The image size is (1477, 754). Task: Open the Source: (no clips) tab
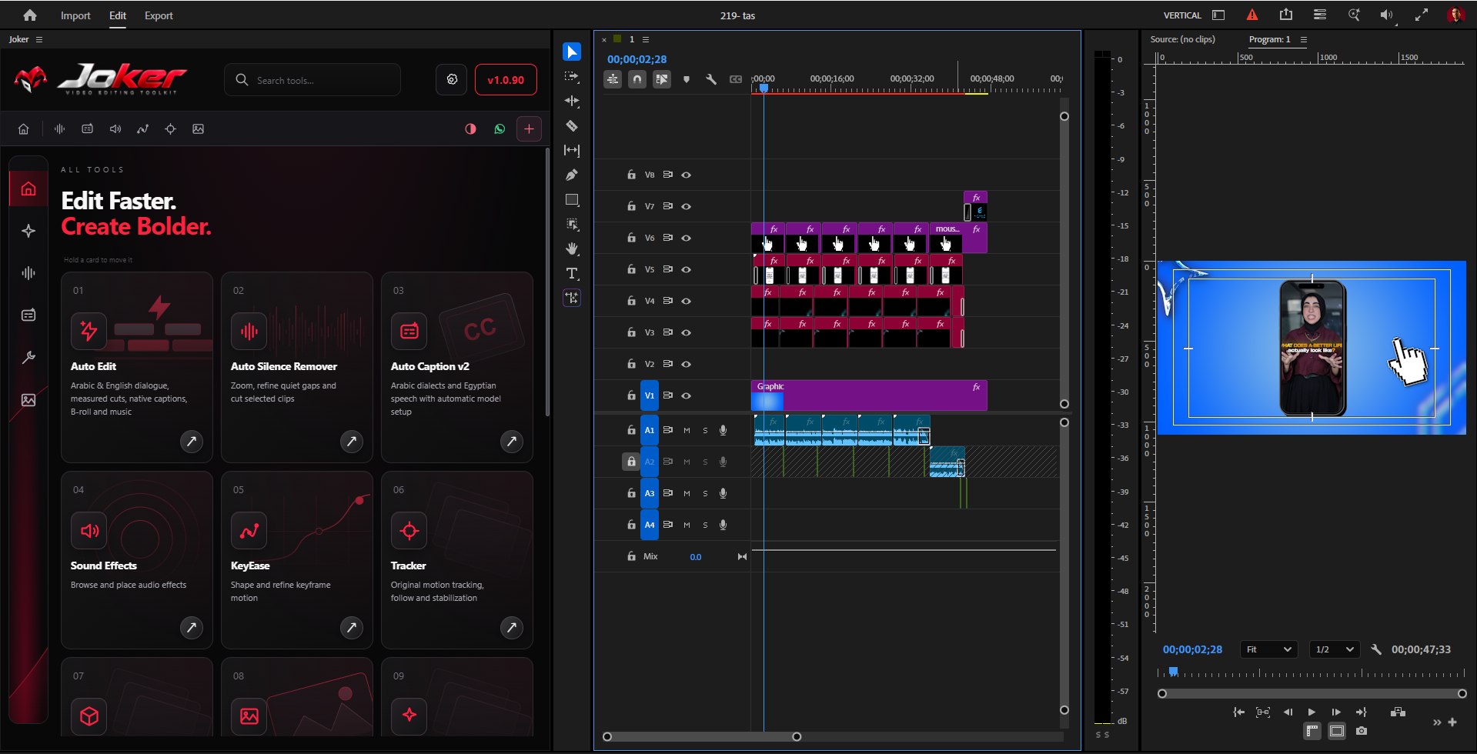[x=1182, y=39]
